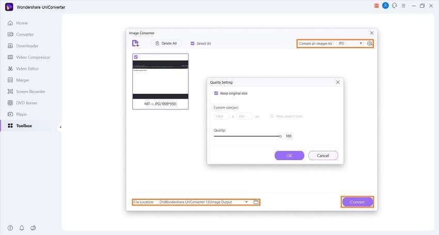Click the Convert button

pos(357,202)
